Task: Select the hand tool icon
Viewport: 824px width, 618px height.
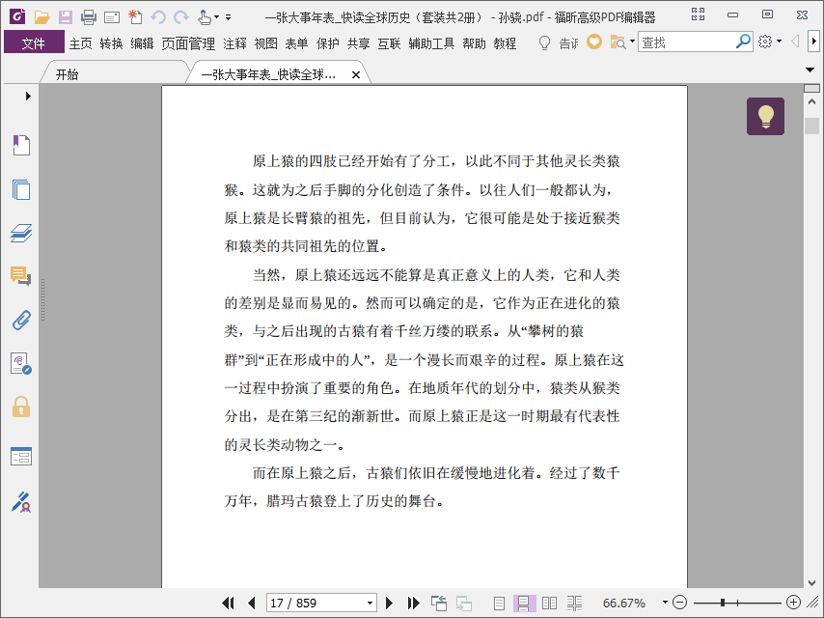Action: pos(205,17)
